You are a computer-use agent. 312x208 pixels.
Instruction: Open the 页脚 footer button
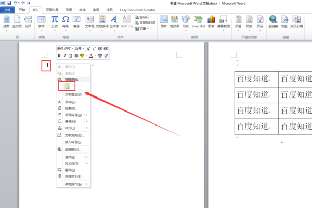[249, 22]
